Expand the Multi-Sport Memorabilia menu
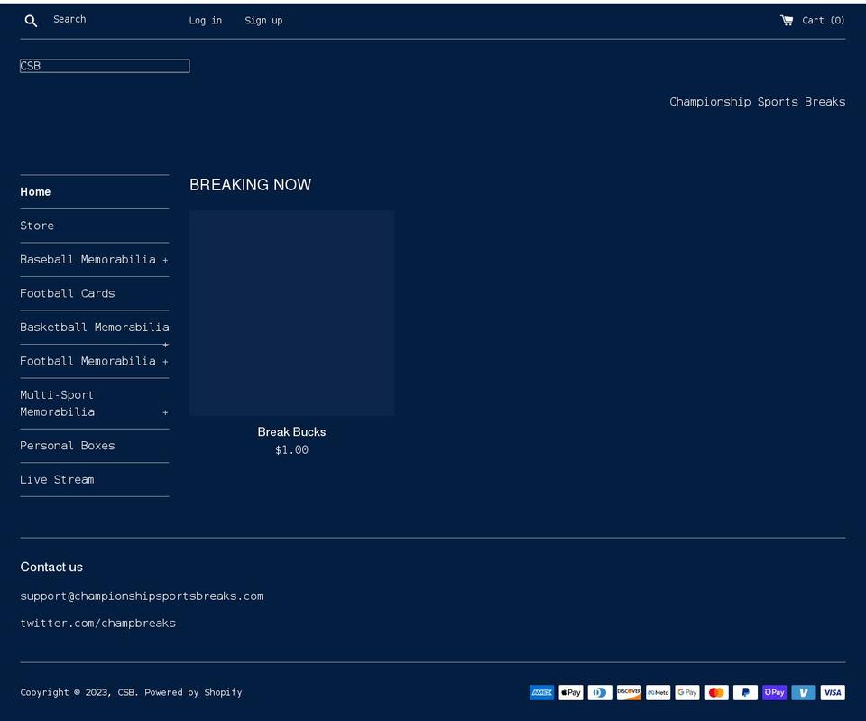Screen dimensions: 866x721 [165, 411]
